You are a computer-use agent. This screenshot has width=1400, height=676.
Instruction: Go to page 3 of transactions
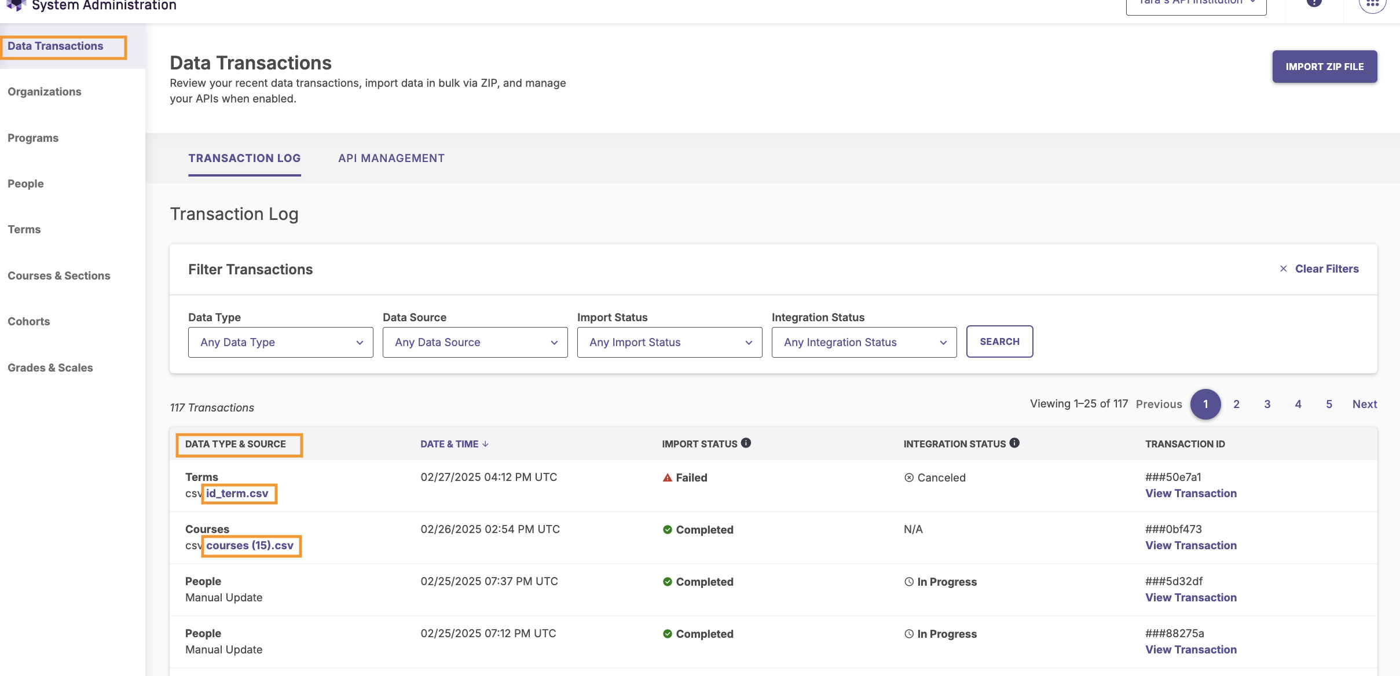pyautogui.click(x=1267, y=404)
